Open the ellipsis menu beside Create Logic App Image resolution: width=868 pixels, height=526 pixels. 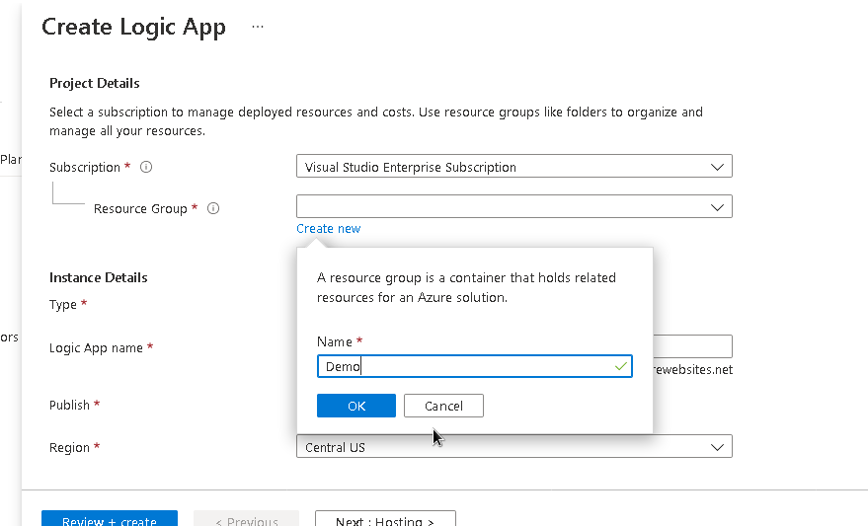coord(258,27)
